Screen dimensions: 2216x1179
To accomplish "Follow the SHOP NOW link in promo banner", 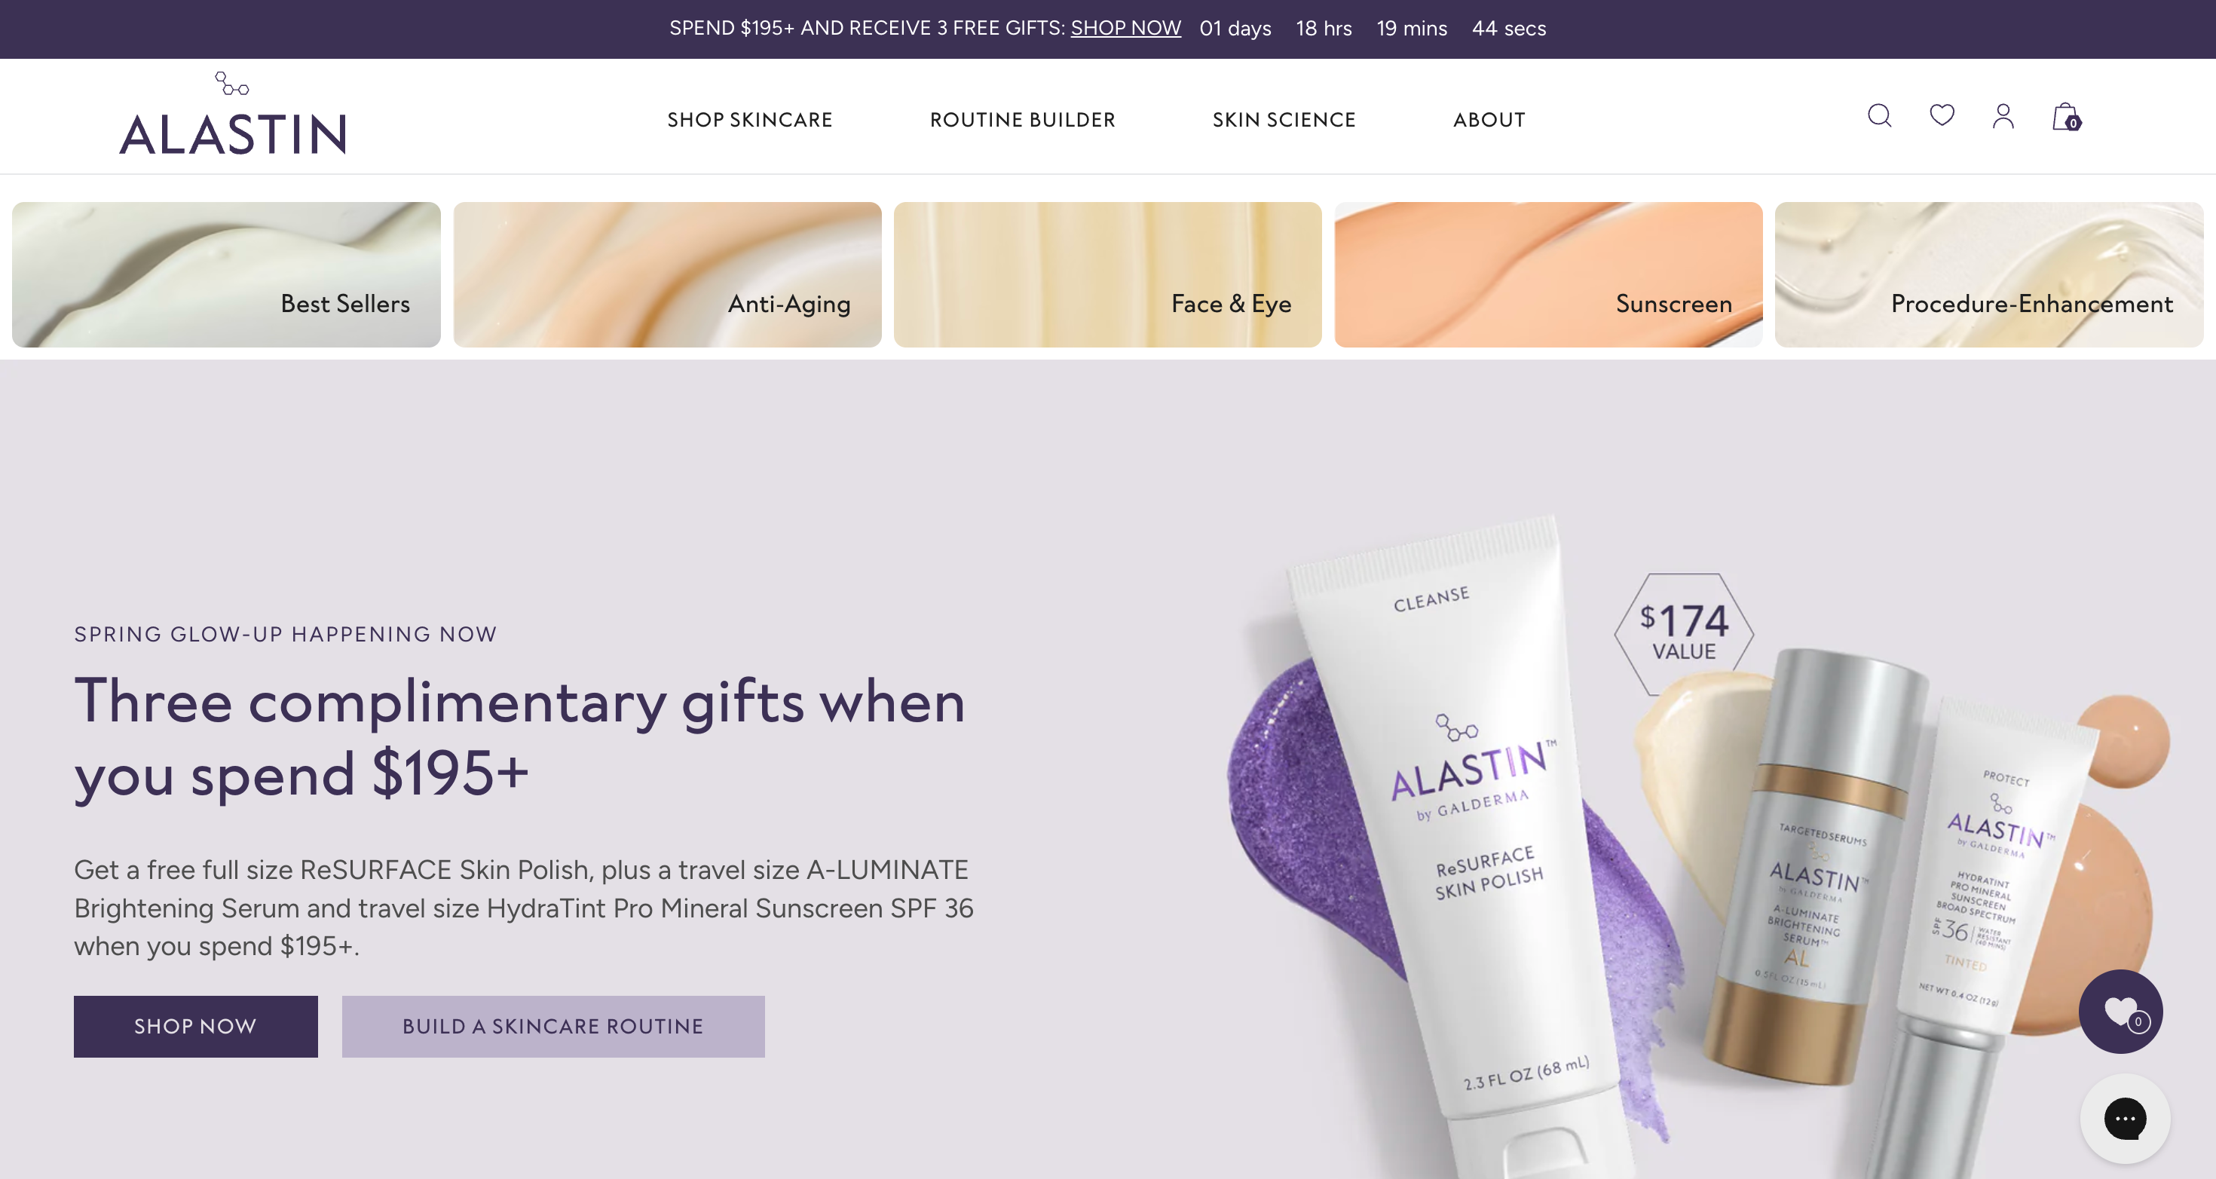I will pyautogui.click(x=1125, y=29).
